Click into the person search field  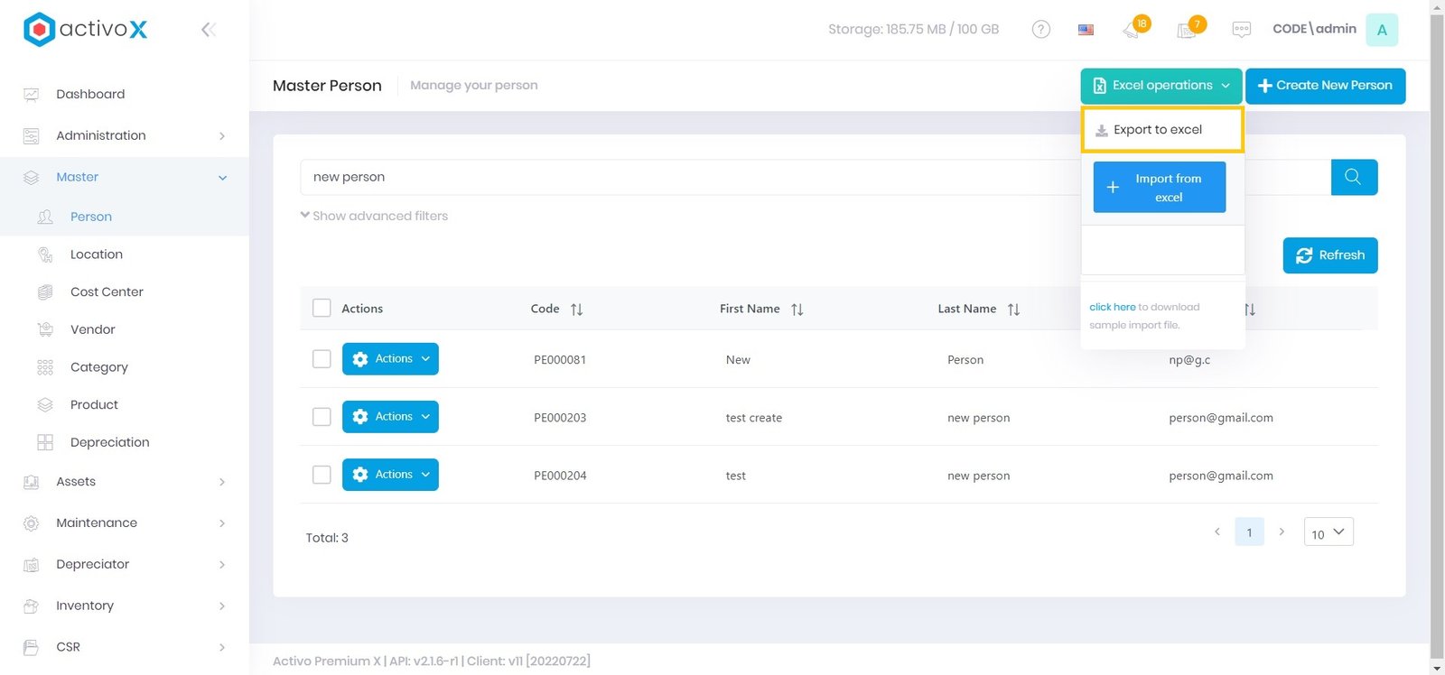686,177
